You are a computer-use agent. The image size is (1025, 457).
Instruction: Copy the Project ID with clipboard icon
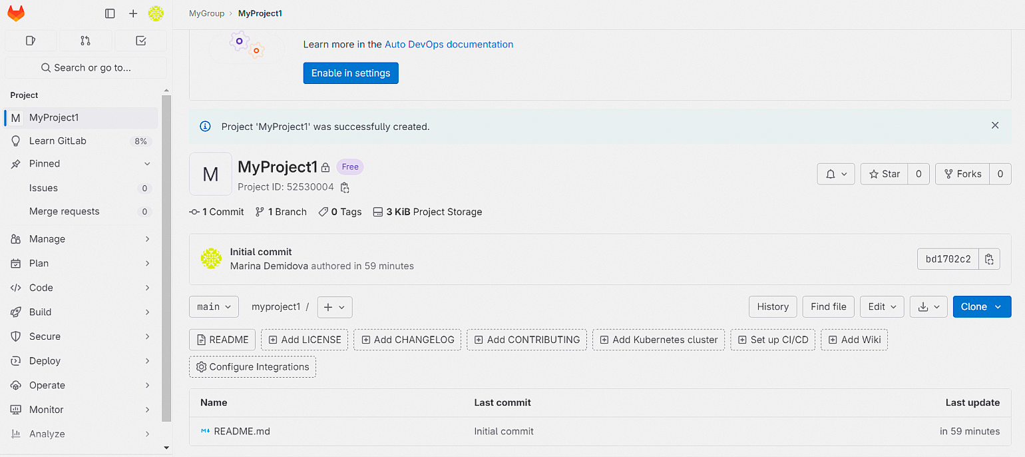tap(345, 187)
